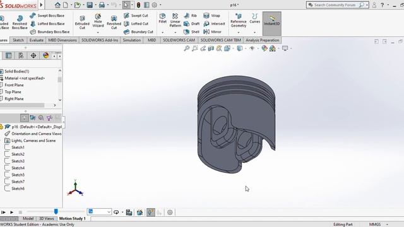Select Lights, Cameras and Scene item
Image resolution: width=404 pixels, height=227 pixels.
point(33,141)
